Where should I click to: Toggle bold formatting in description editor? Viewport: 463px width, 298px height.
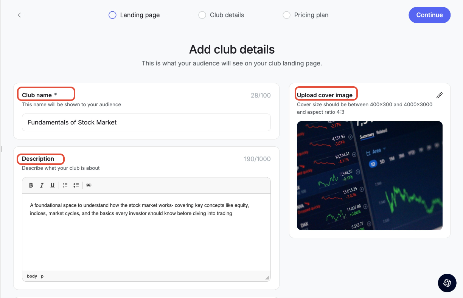31,185
